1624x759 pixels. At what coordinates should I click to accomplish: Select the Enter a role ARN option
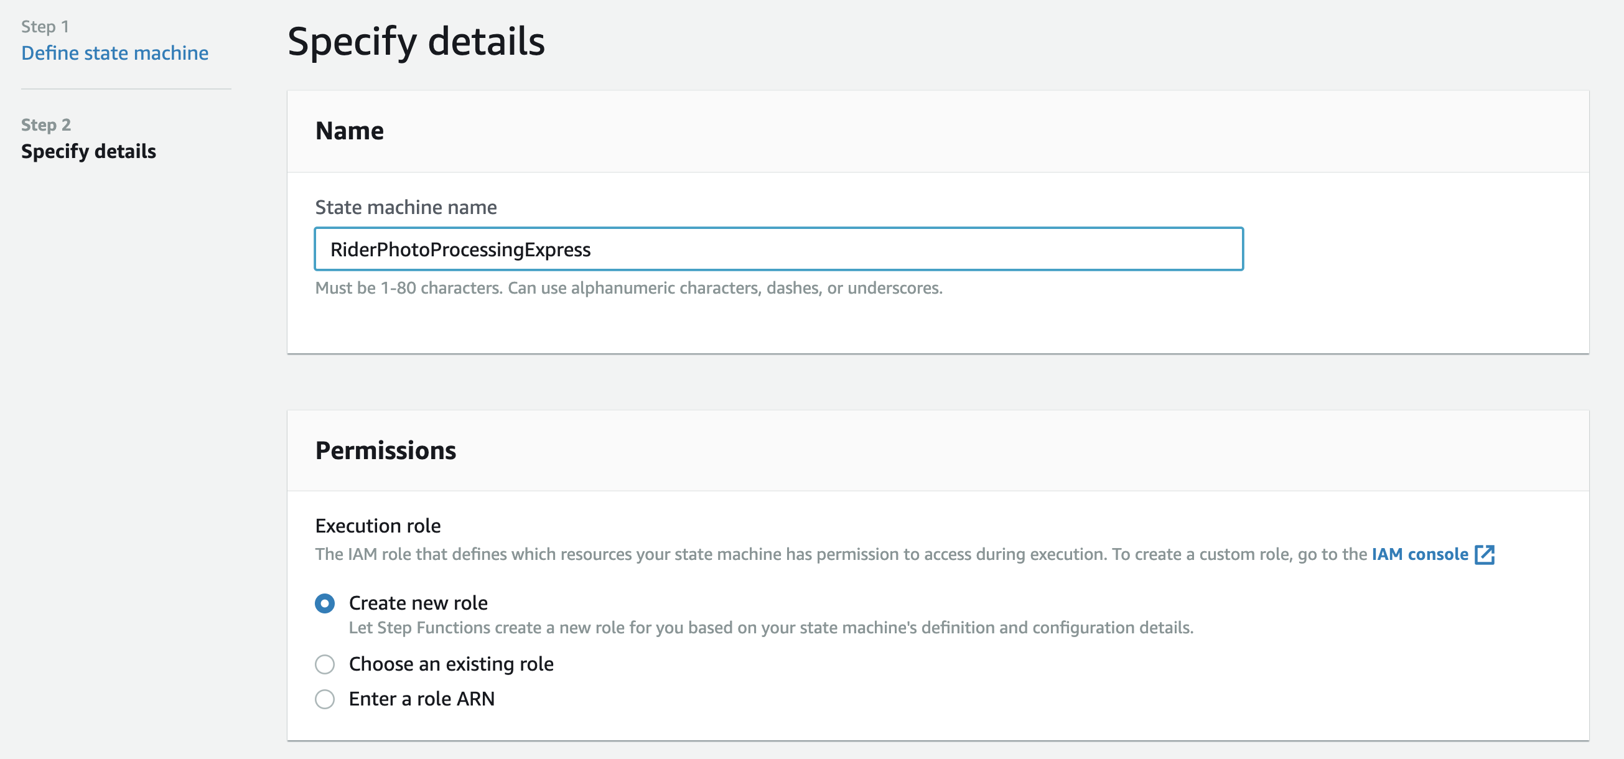(325, 699)
